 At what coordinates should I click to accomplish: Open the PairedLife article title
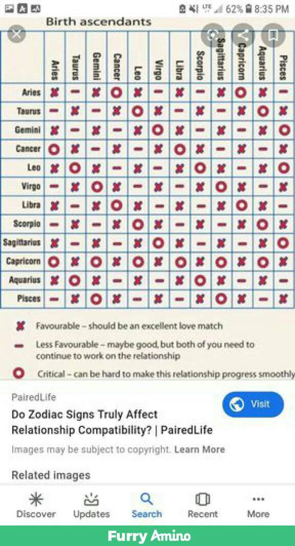point(112,422)
